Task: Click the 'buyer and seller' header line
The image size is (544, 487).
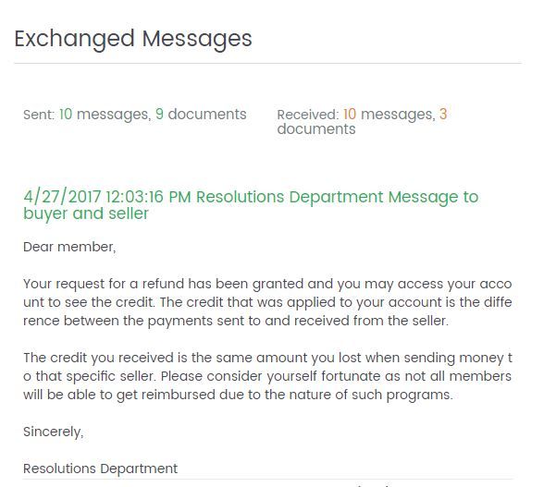Action: click(86, 213)
